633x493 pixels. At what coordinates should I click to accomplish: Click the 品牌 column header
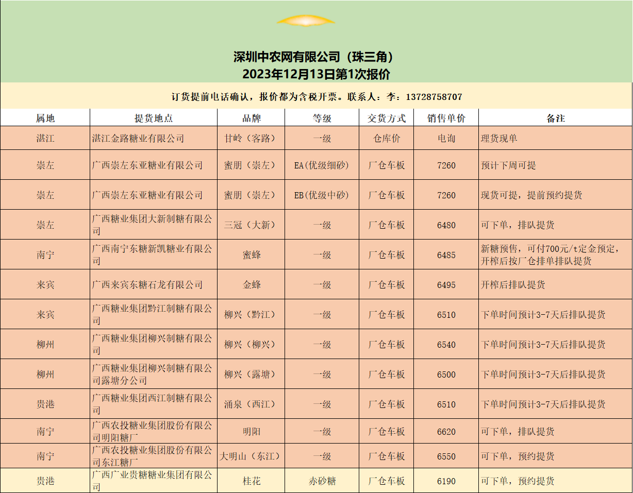click(251, 118)
